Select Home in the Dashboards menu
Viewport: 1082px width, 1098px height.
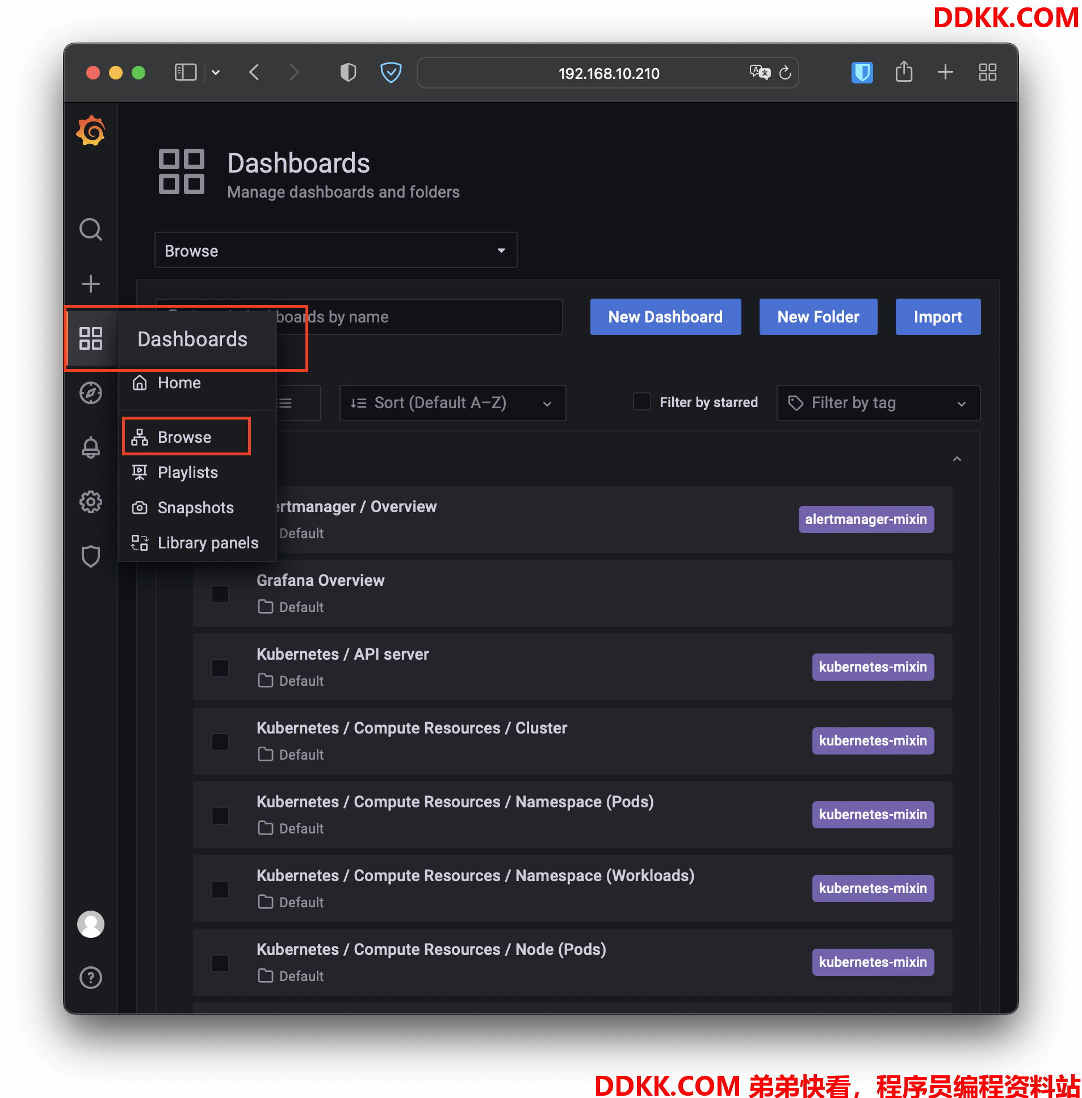point(197,383)
